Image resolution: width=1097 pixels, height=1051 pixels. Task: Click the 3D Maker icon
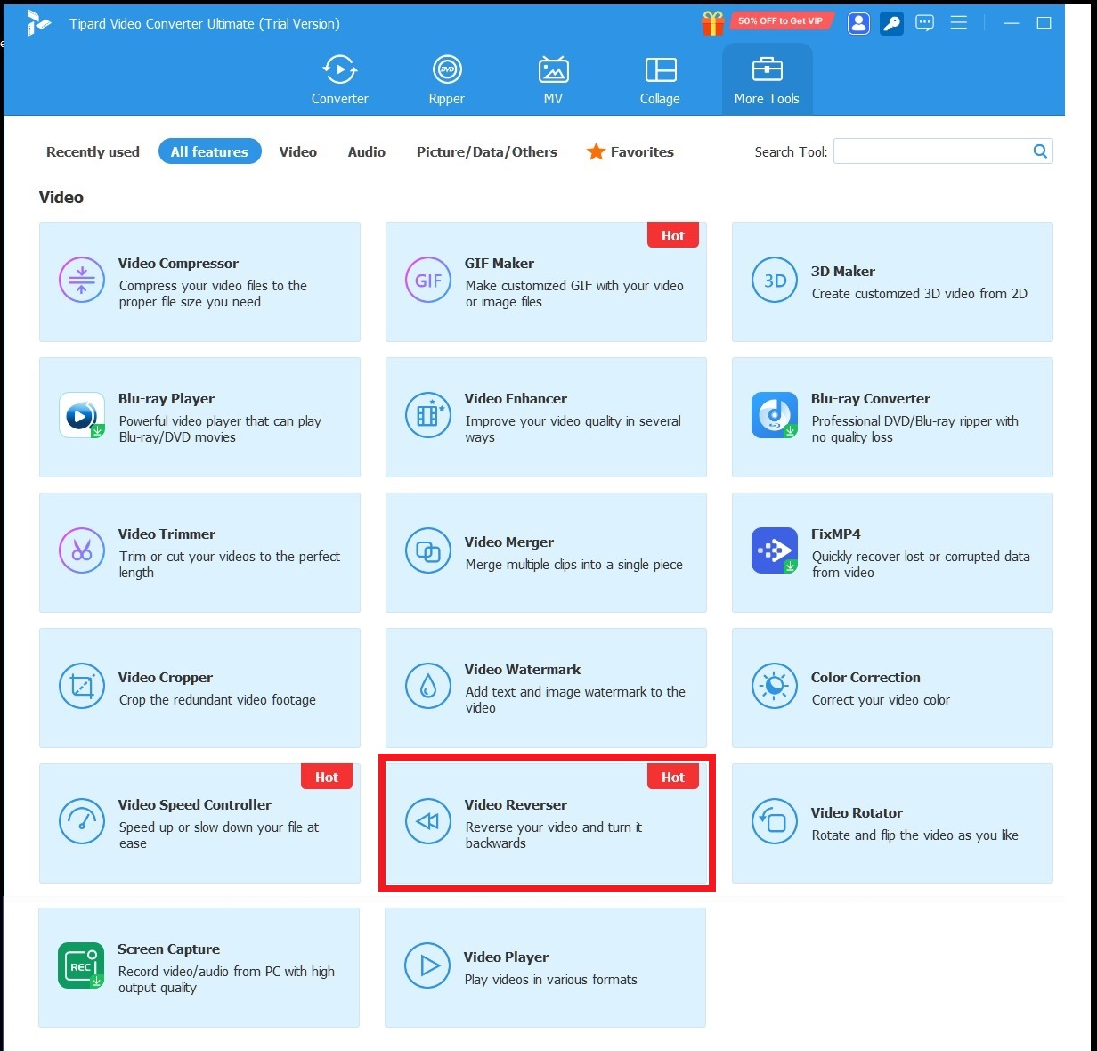(775, 280)
